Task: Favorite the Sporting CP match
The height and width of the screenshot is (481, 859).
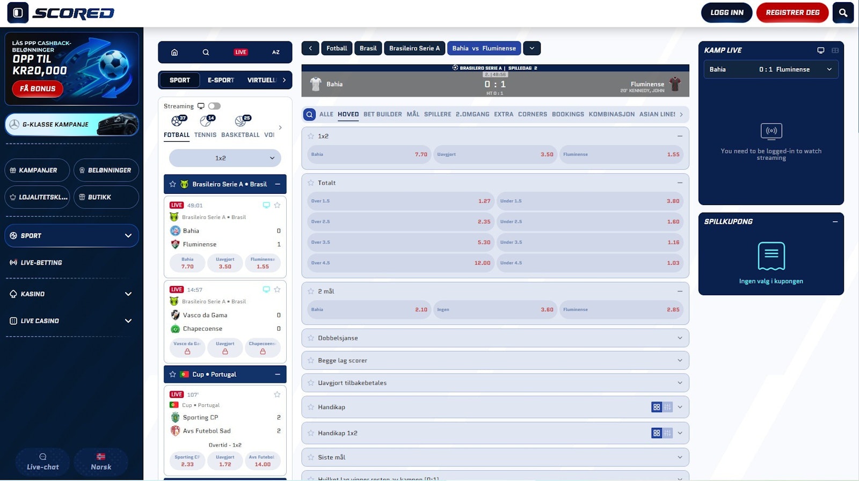Action: (x=278, y=395)
